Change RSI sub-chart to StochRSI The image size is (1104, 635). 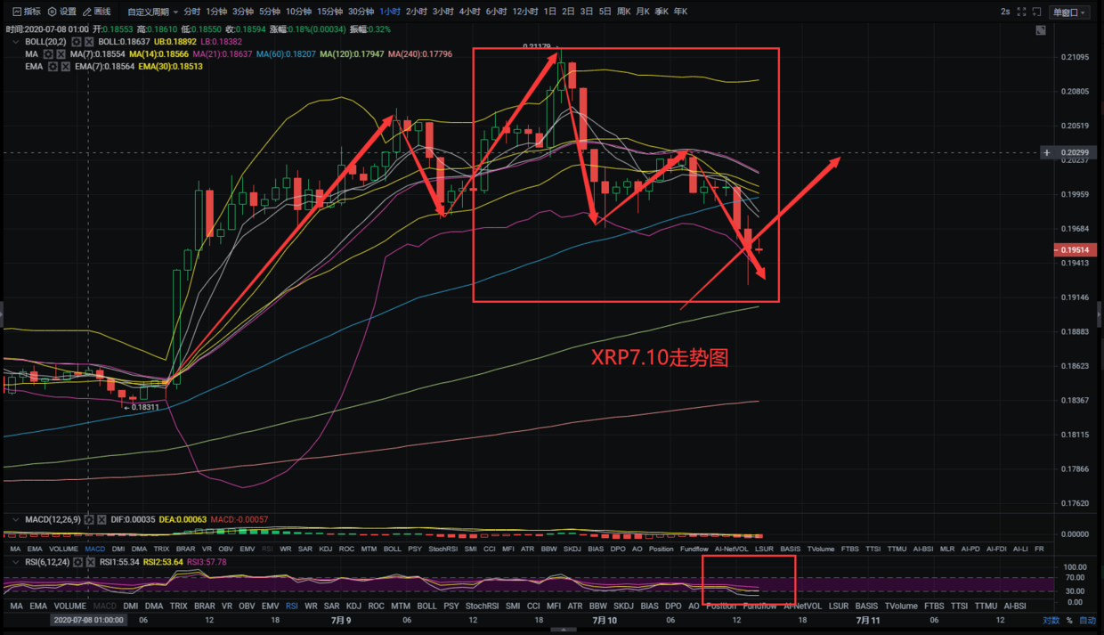tap(482, 606)
